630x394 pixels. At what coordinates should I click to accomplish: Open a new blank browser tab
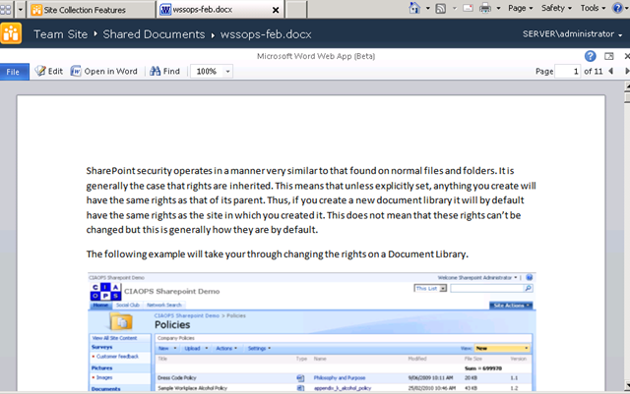(296, 10)
